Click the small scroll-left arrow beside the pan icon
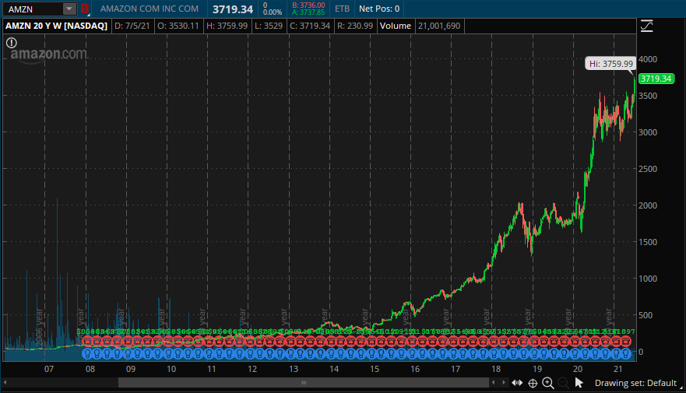The image size is (686, 393). 494,383
